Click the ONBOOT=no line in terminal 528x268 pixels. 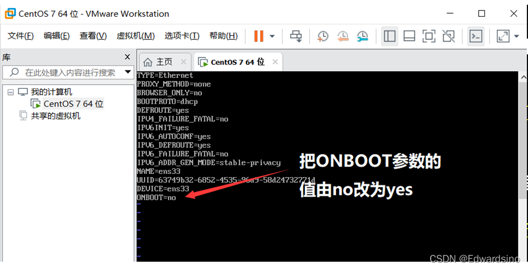coord(156,198)
